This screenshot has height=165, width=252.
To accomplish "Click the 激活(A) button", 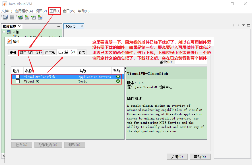I will click(22, 145).
